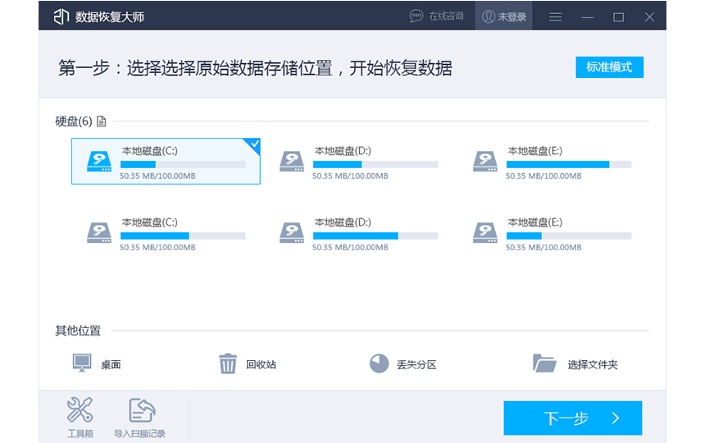Click the 在线咨询 text in title bar
Screen dimensions: 705x443
coord(447,17)
